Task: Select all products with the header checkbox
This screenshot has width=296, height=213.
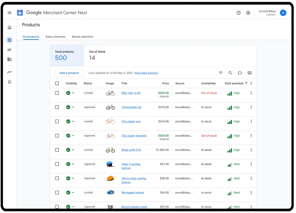Action: tap(57, 83)
